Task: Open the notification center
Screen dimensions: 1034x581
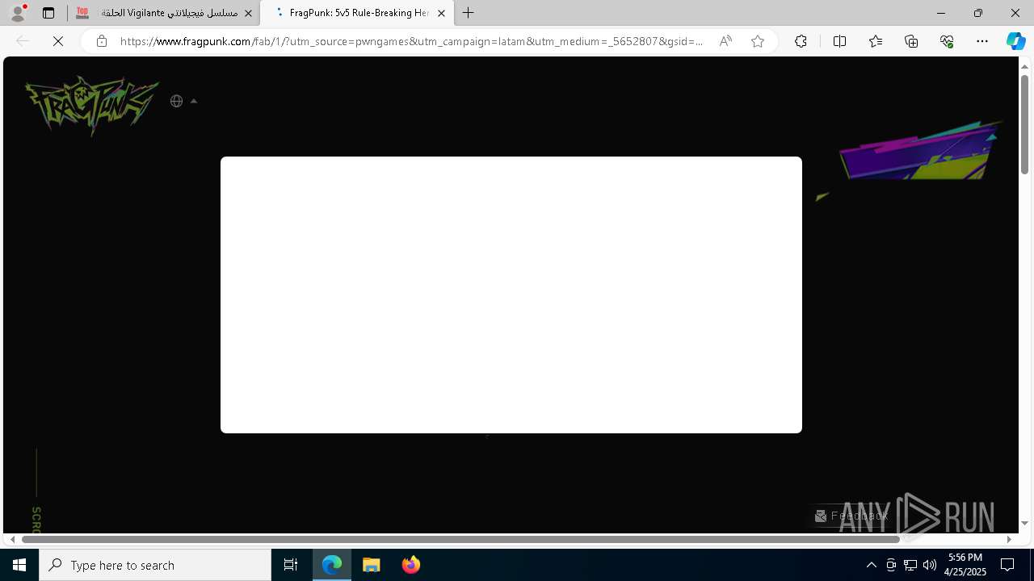Action: click(x=1008, y=565)
